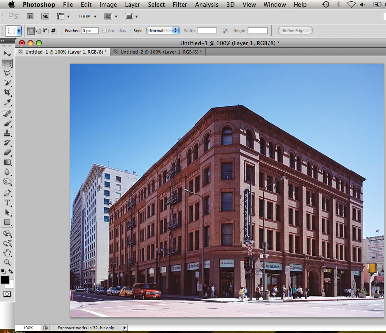Click the status bar zoom percentage field

[x=28, y=328]
